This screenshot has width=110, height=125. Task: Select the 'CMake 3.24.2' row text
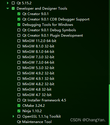point(33,106)
